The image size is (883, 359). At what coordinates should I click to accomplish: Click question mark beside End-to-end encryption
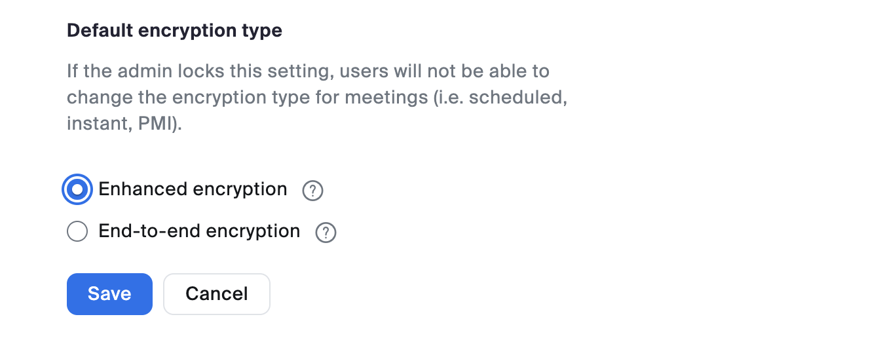pos(326,233)
